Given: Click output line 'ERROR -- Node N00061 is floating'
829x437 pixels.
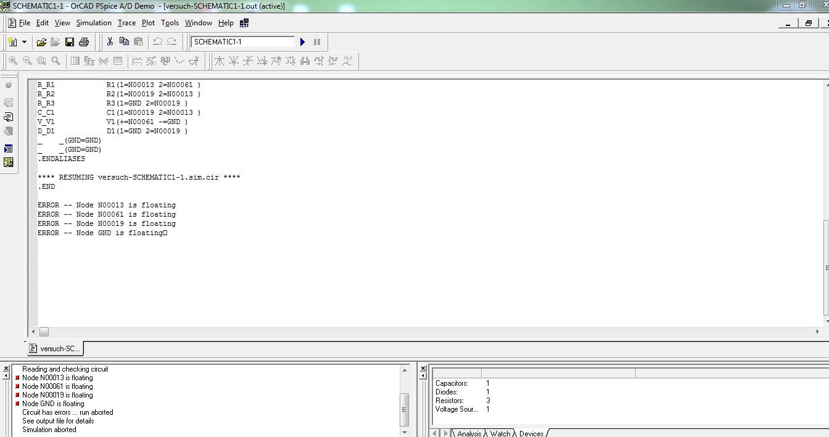Looking at the screenshot, I should pyautogui.click(x=106, y=214).
